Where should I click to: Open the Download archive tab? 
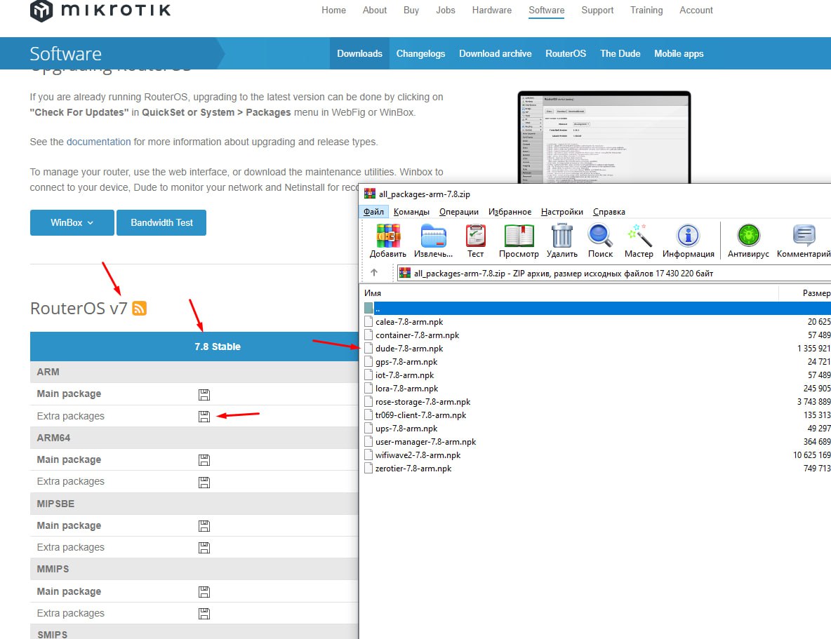pyautogui.click(x=495, y=53)
